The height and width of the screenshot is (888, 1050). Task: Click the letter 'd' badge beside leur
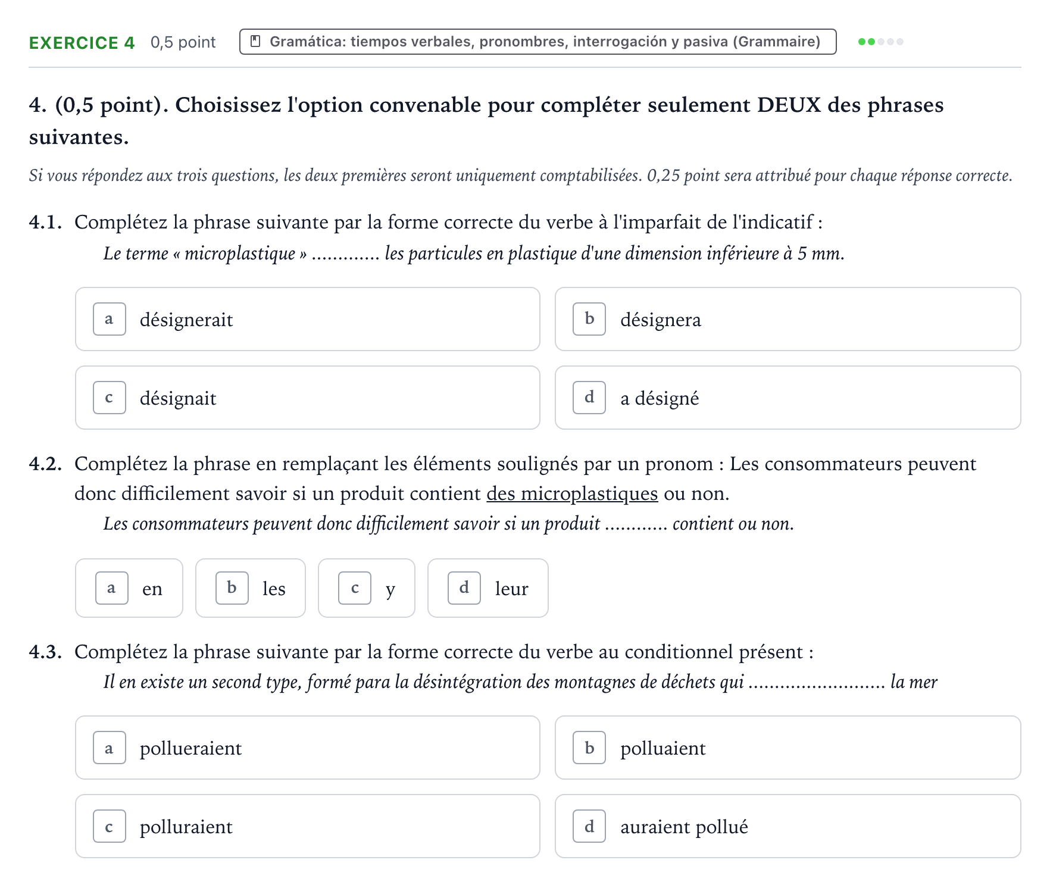pyautogui.click(x=464, y=588)
